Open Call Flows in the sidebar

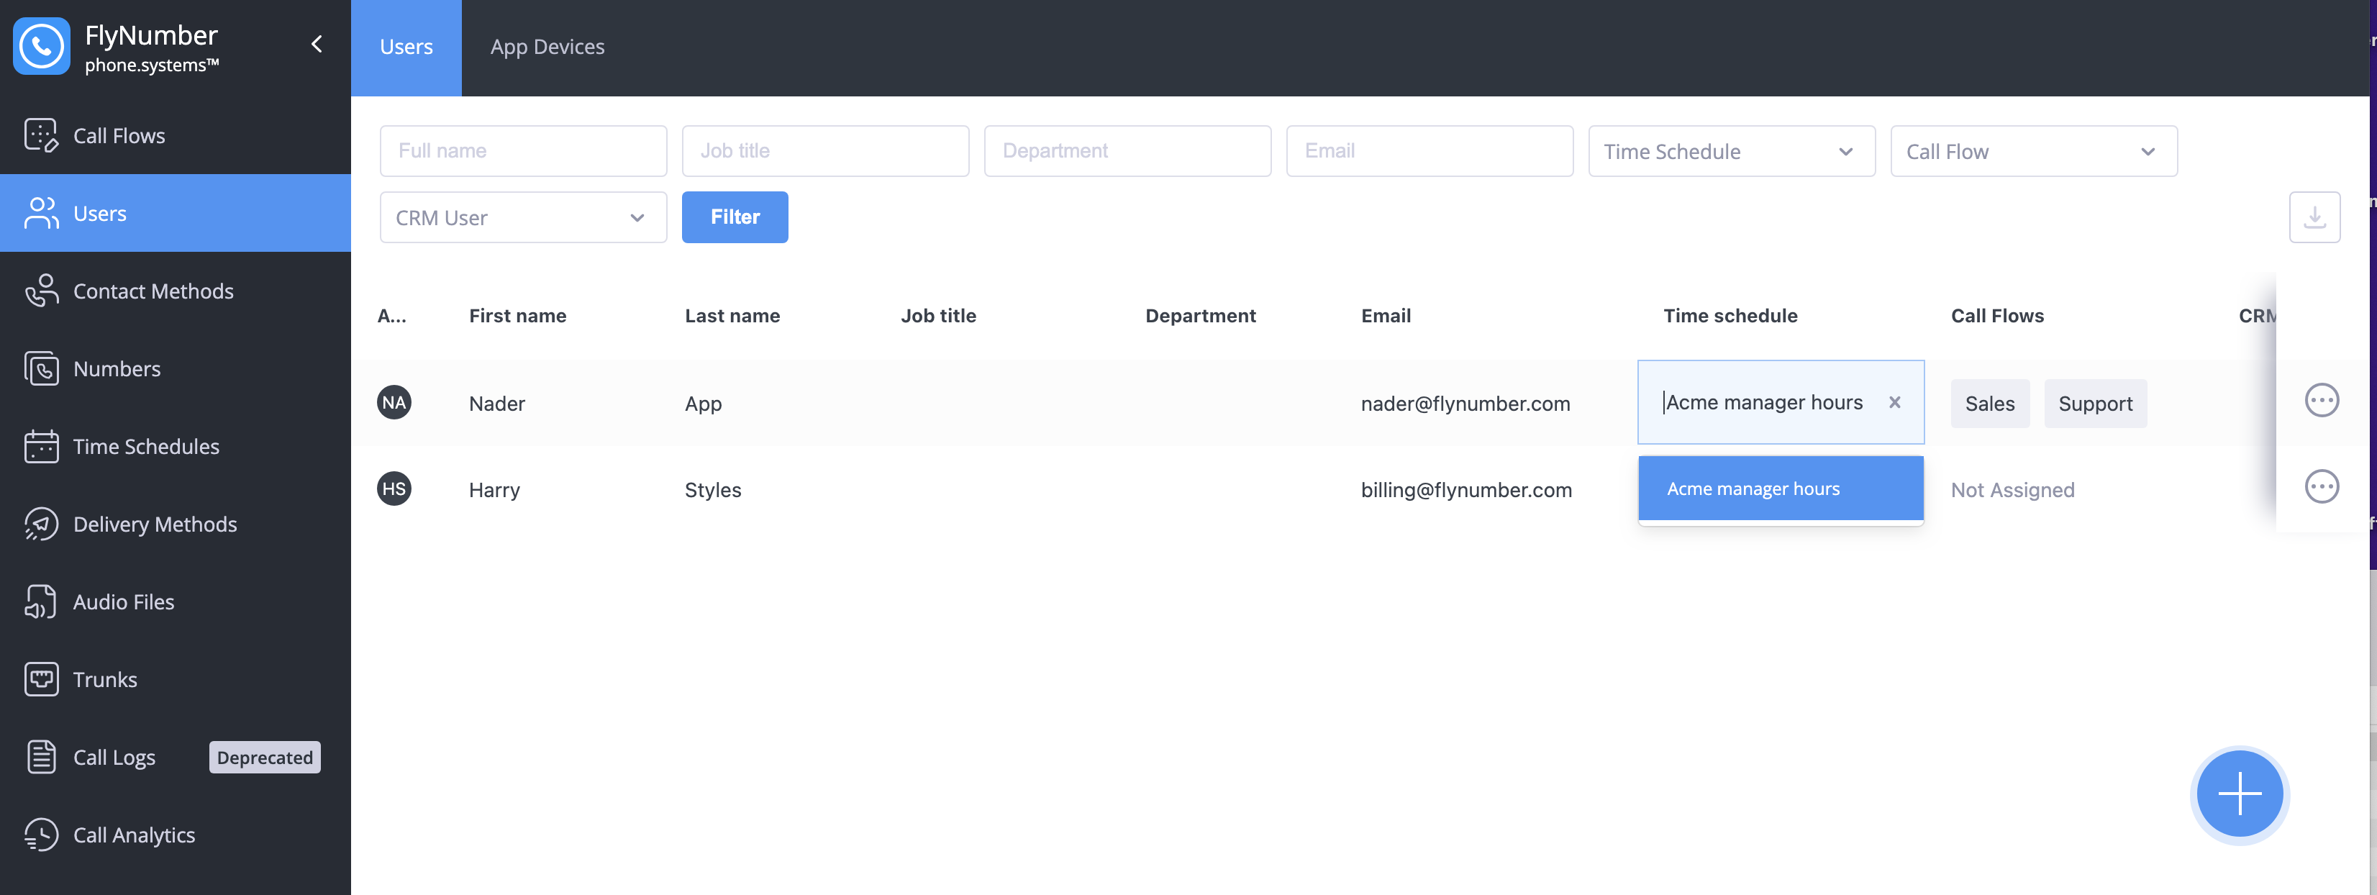pyautogui.click(x=176, y=136)
